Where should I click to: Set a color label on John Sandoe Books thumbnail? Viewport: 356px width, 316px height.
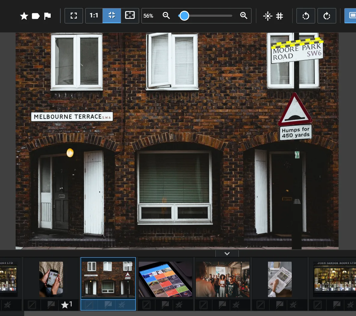click(318, 305)
